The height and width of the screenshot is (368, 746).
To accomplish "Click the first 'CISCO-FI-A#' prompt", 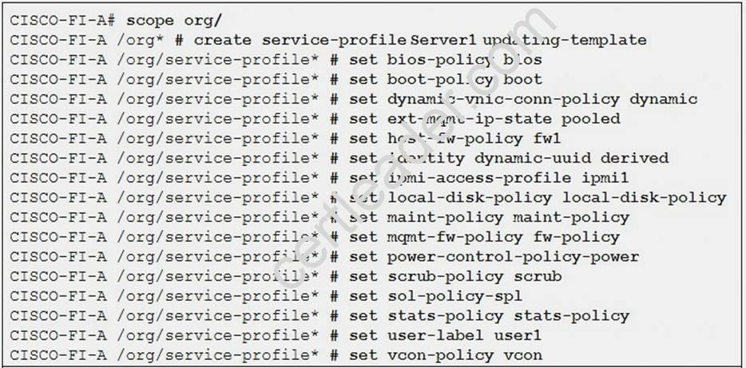I will (x=63, y=22).
